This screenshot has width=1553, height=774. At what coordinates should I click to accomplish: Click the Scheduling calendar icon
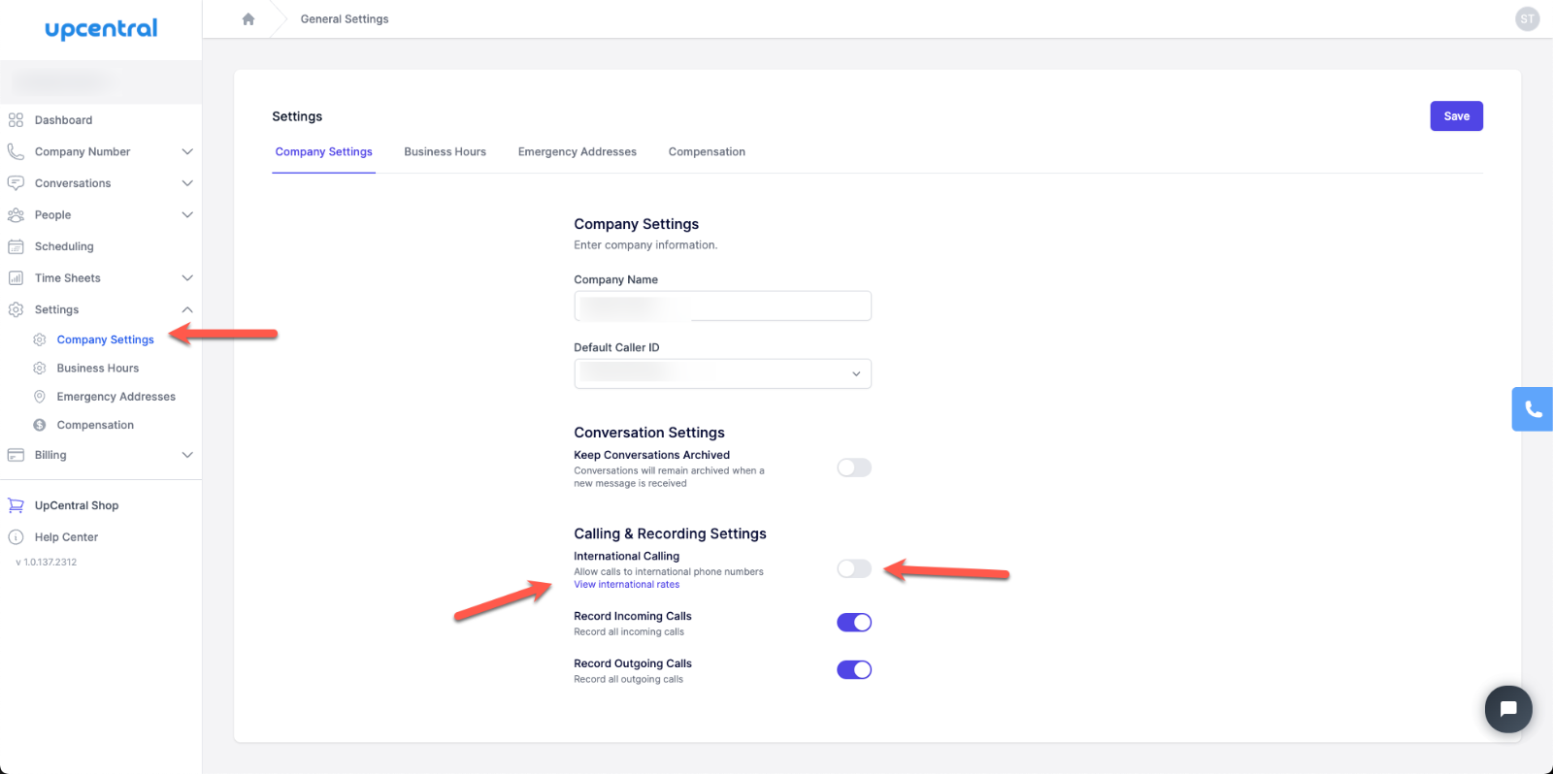point(16,246)
